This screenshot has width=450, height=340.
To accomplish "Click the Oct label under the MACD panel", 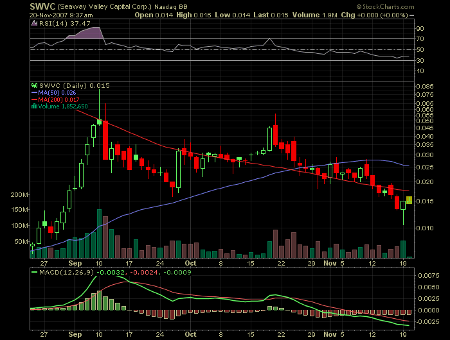I will 190,334.
